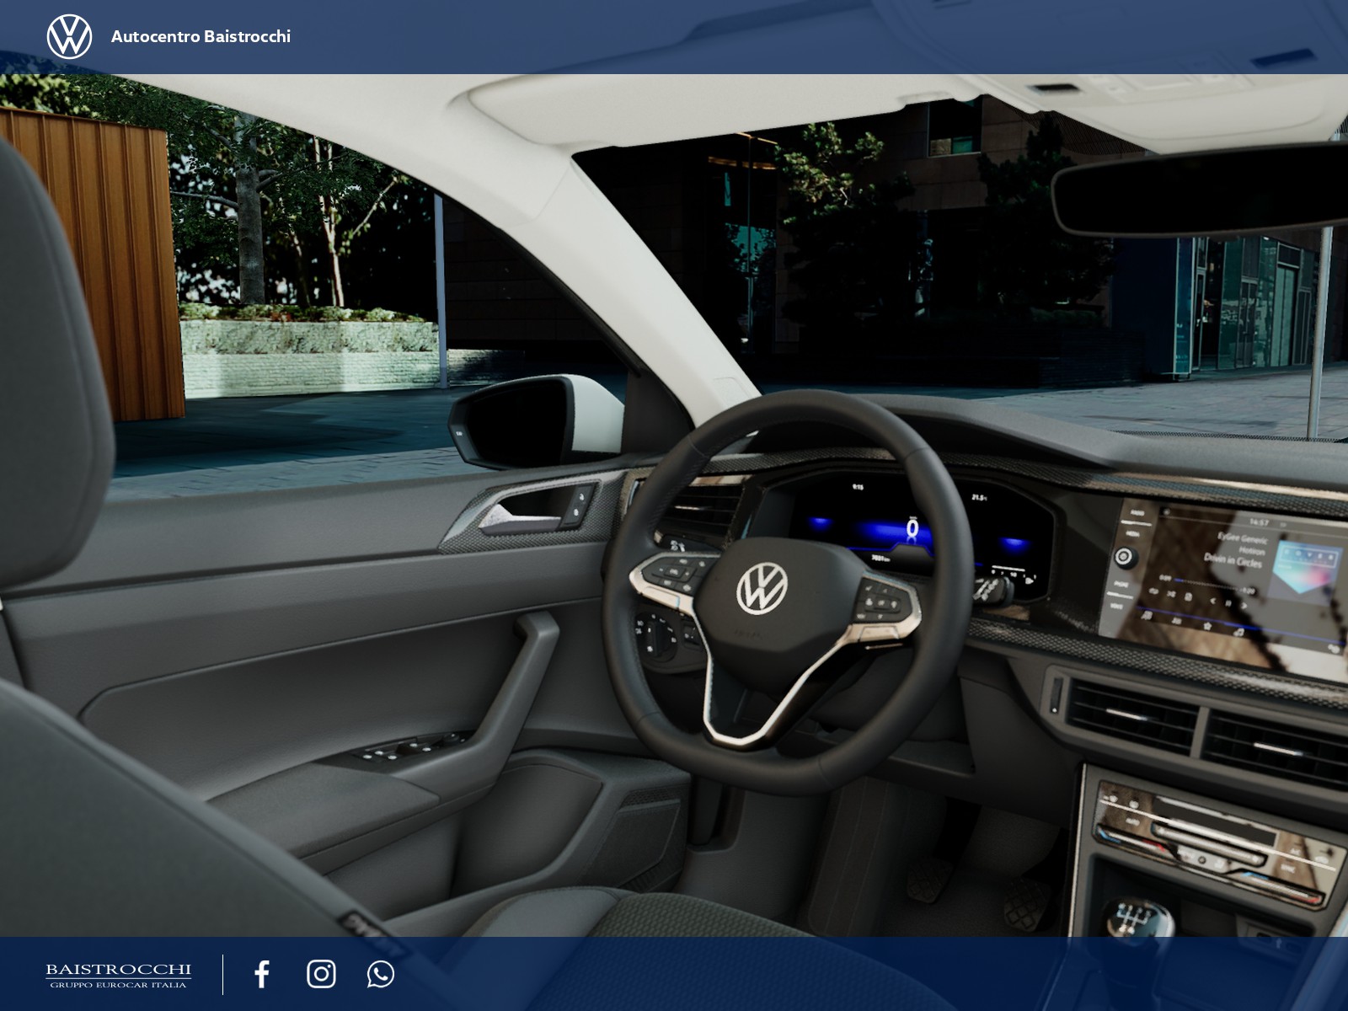Viewport: 1348px width, 1011px height.
Task: Open the Autocentro Baistrocchi title link
Action: coord(201,36)
